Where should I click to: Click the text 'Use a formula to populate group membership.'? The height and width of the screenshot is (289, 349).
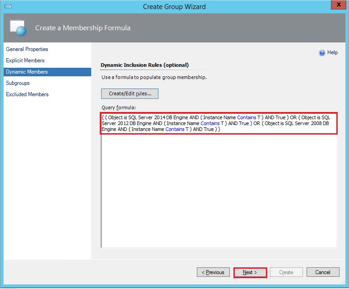154,77
